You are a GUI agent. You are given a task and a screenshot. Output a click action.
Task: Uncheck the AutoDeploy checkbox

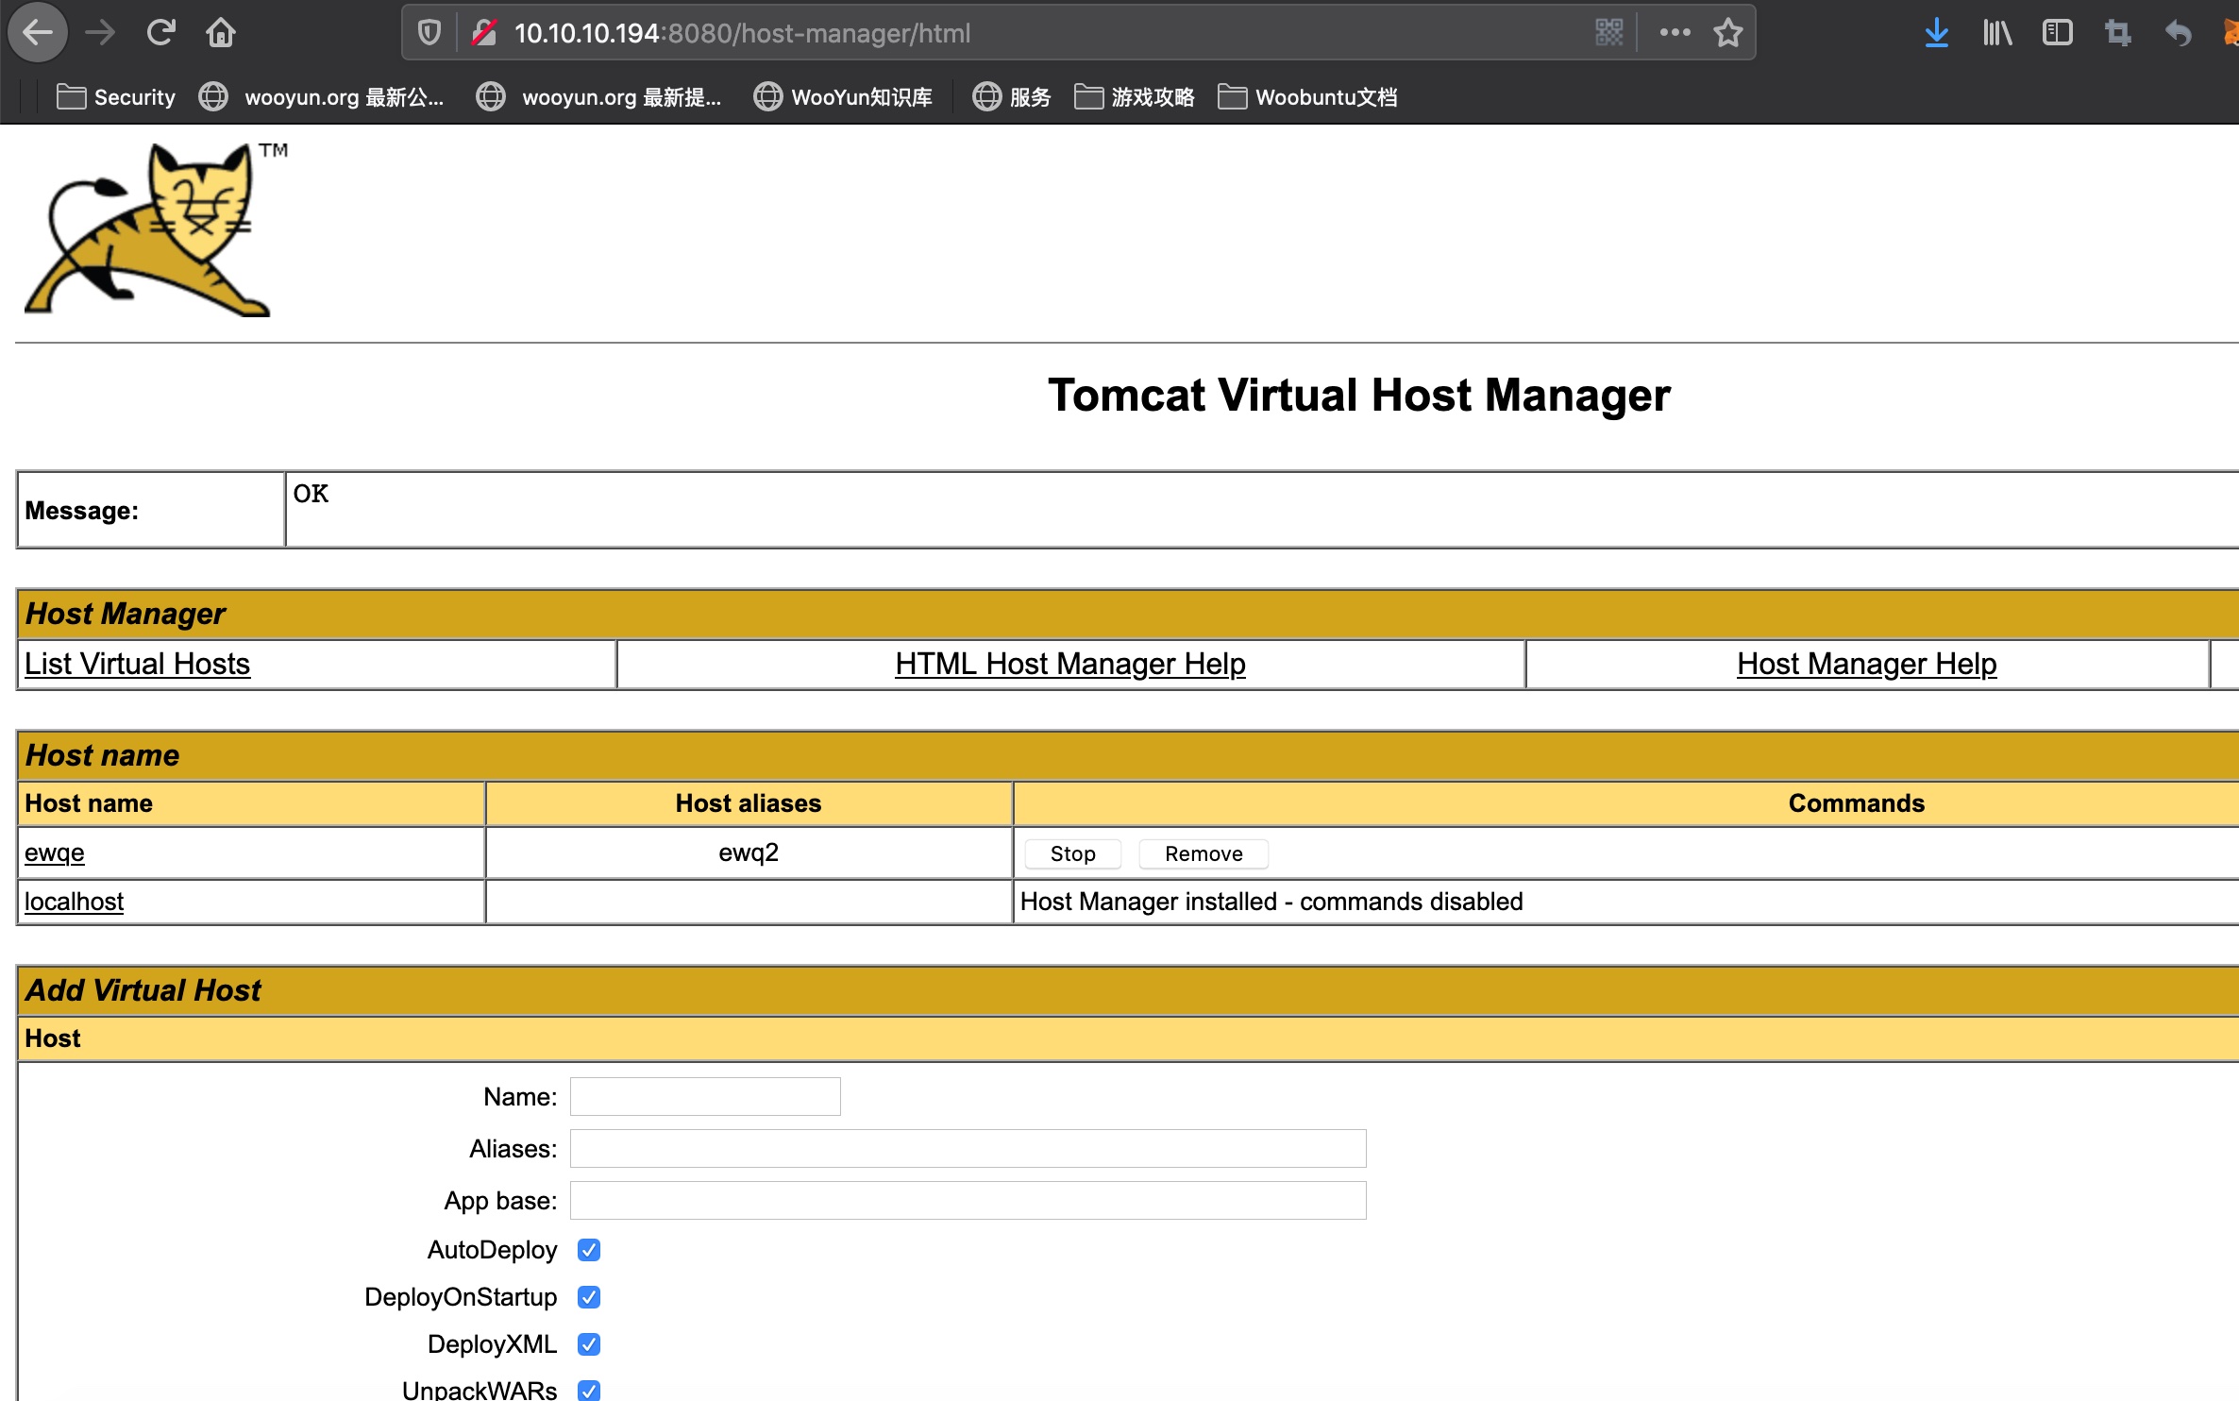(x=589, y=1250)
